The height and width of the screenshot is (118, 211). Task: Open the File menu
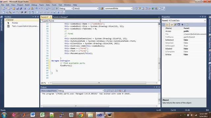(x=2, y=5)
